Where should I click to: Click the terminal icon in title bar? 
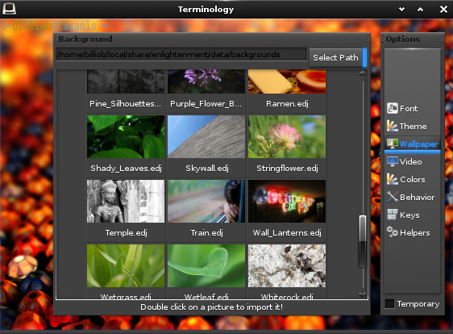[9, 9]
